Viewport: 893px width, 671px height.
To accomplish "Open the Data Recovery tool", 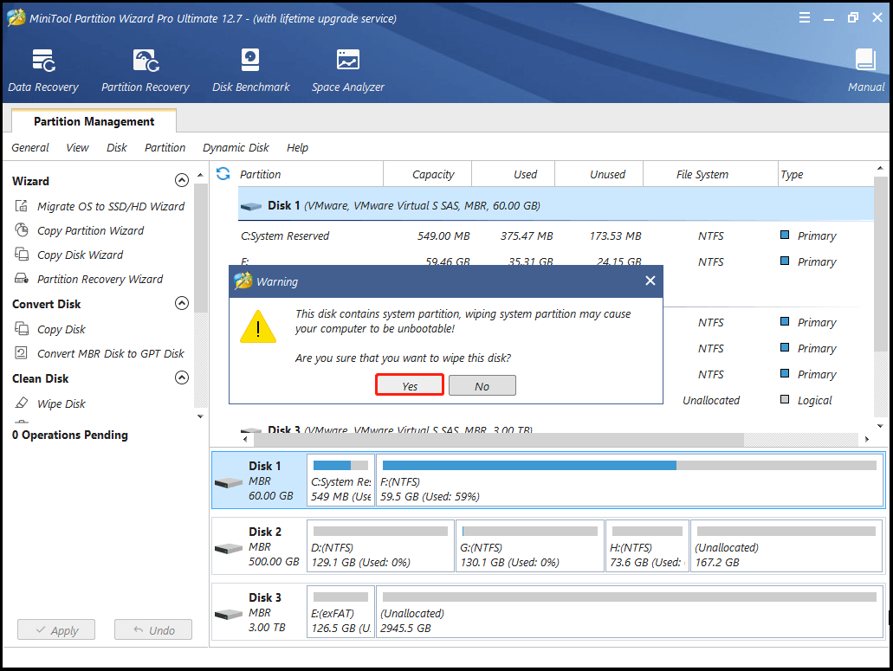I will [x=43, y=69].
